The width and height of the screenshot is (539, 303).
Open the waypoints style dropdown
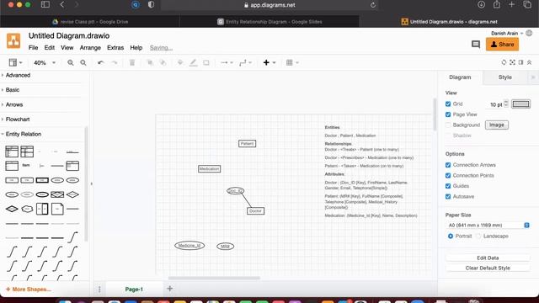pyautogui.click(x=245, y=62)
